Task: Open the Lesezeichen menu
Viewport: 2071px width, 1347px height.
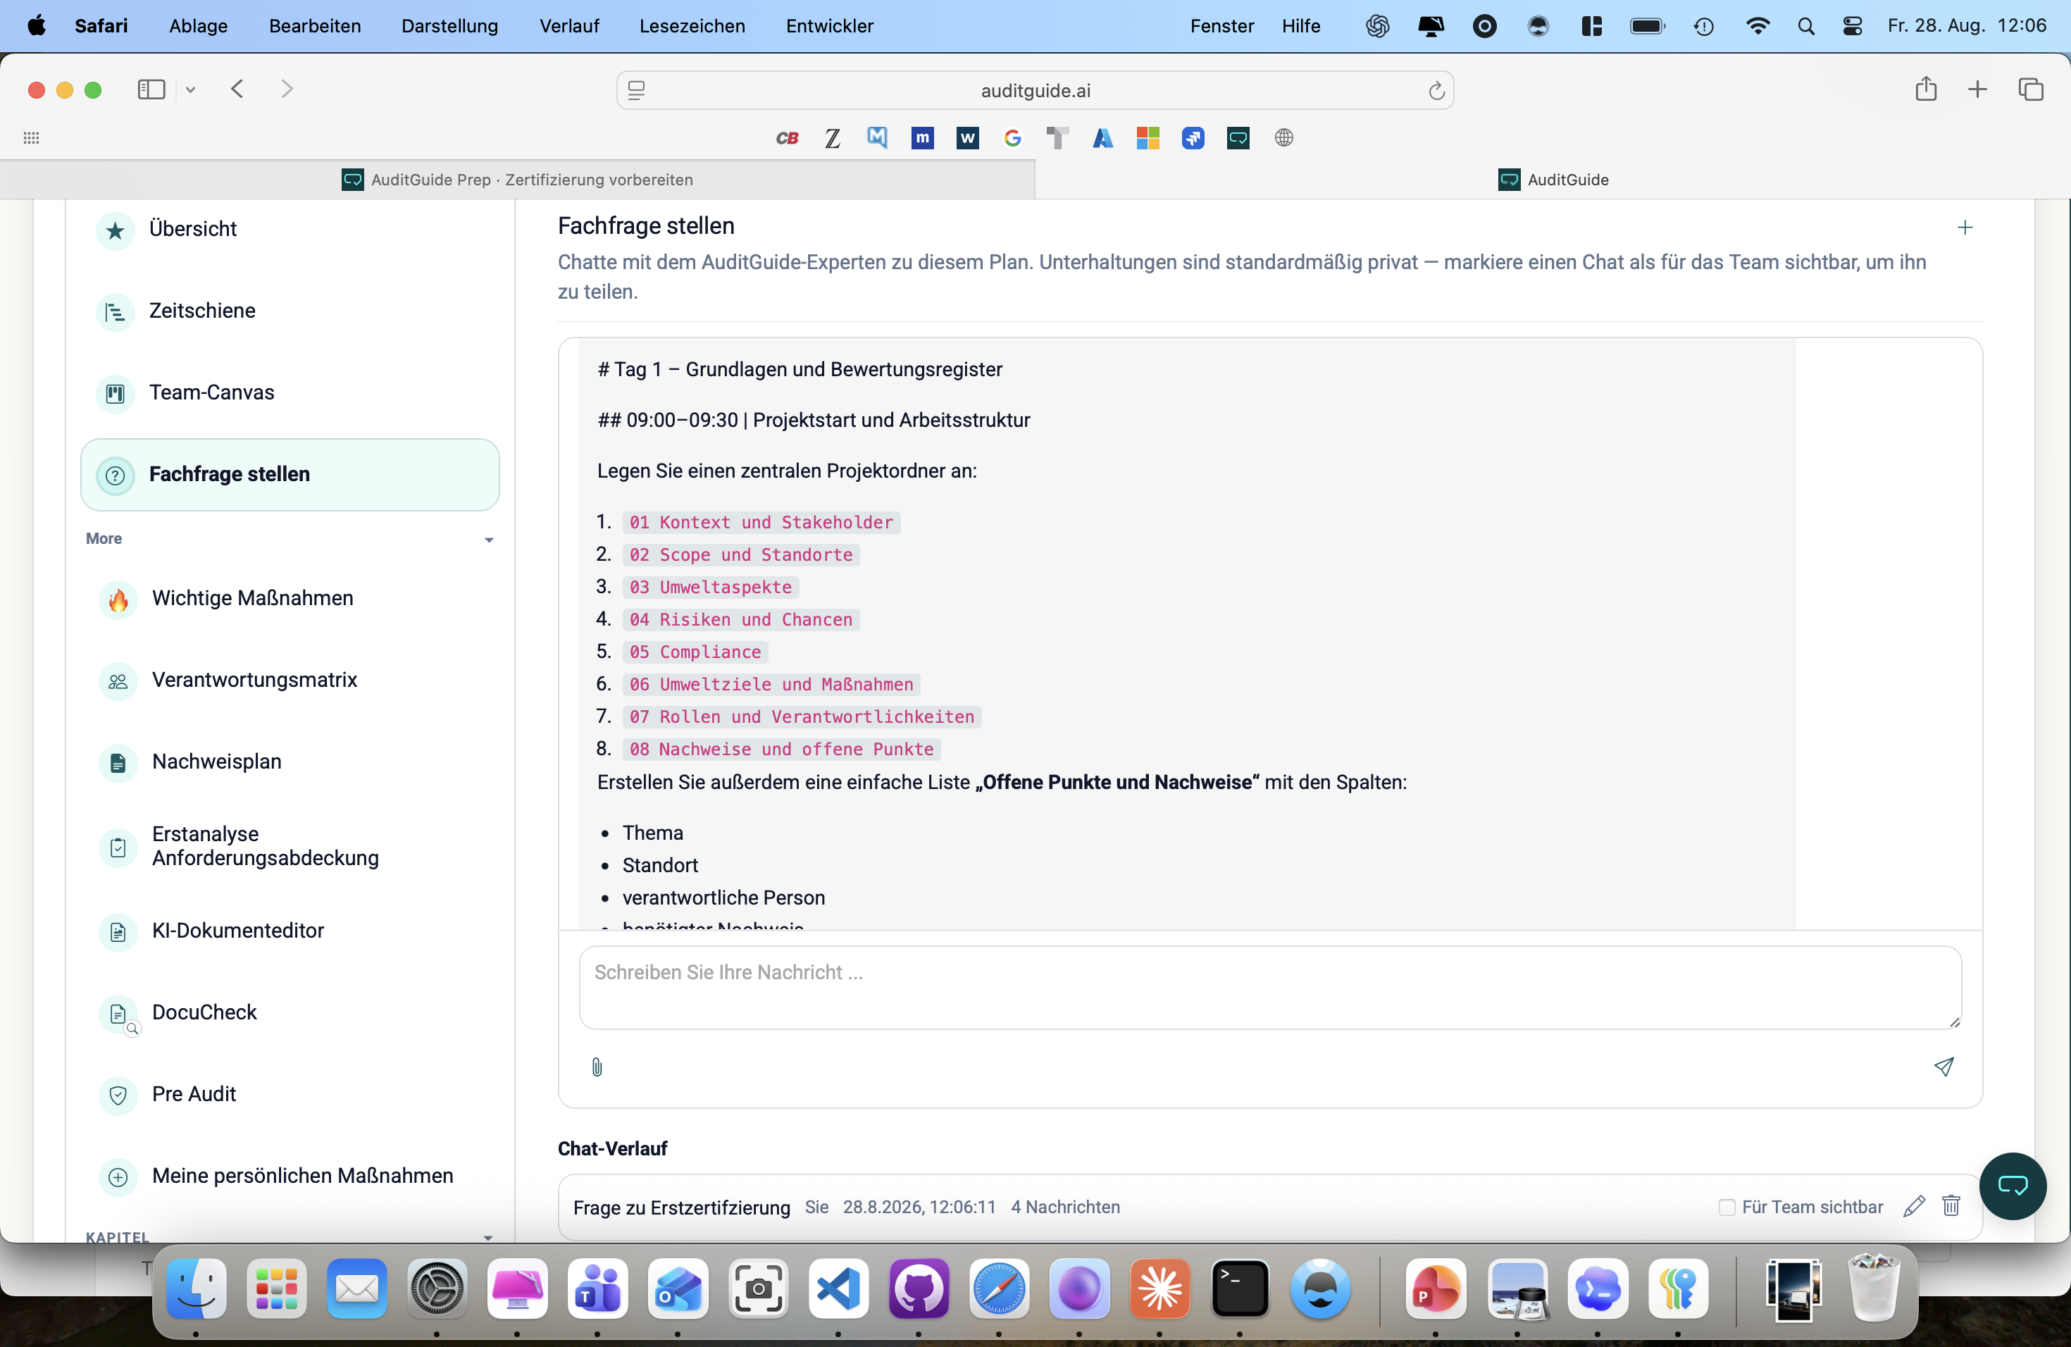Action: [692, 26]
